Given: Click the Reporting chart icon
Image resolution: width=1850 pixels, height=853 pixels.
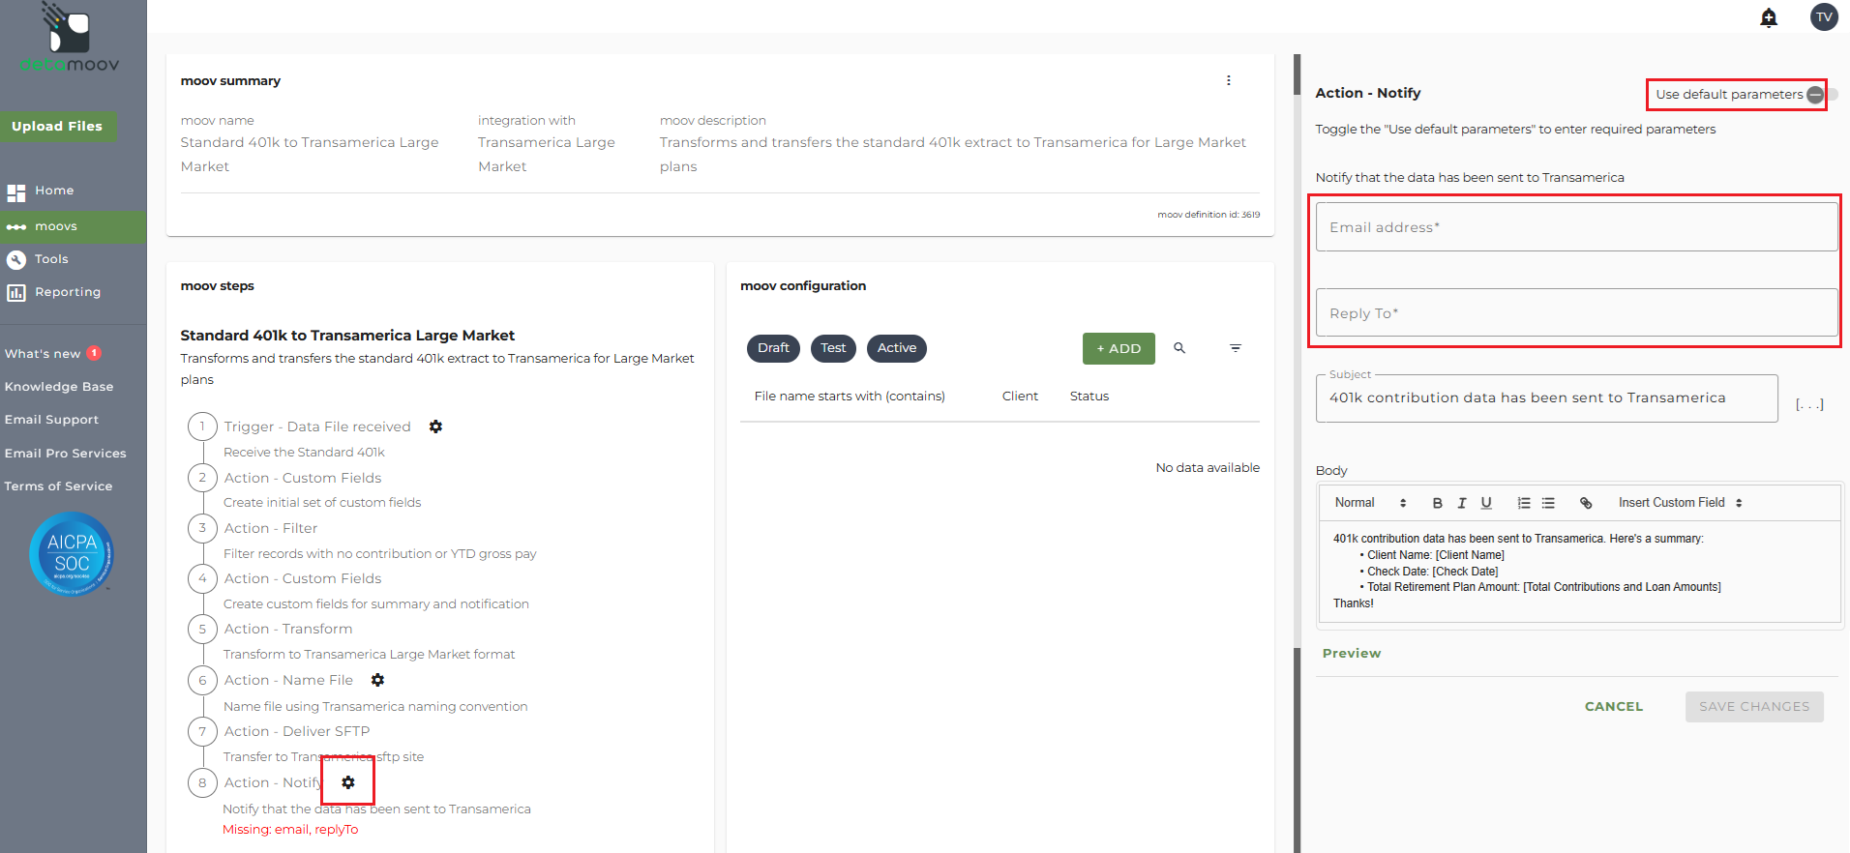Looking at the screenshot, I should (16, 292).
